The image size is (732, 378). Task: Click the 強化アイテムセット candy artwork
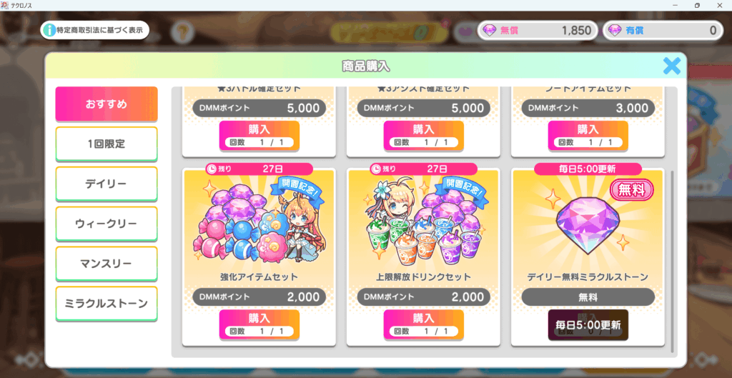[x=259, y=222]
